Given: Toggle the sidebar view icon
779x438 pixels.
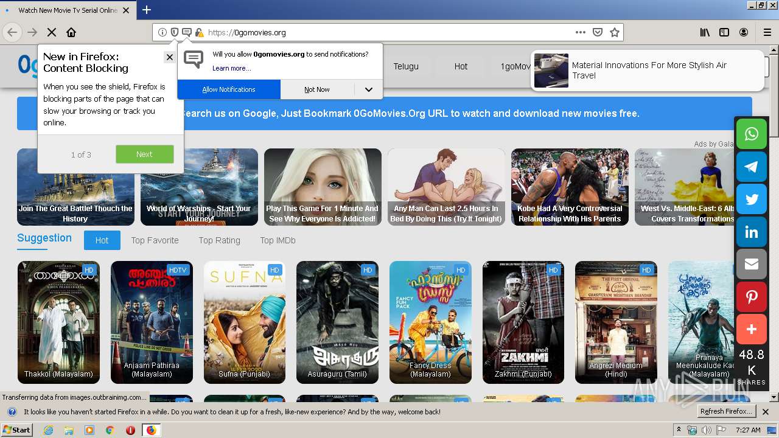Looking at the screenshot, I should (724, 32).
